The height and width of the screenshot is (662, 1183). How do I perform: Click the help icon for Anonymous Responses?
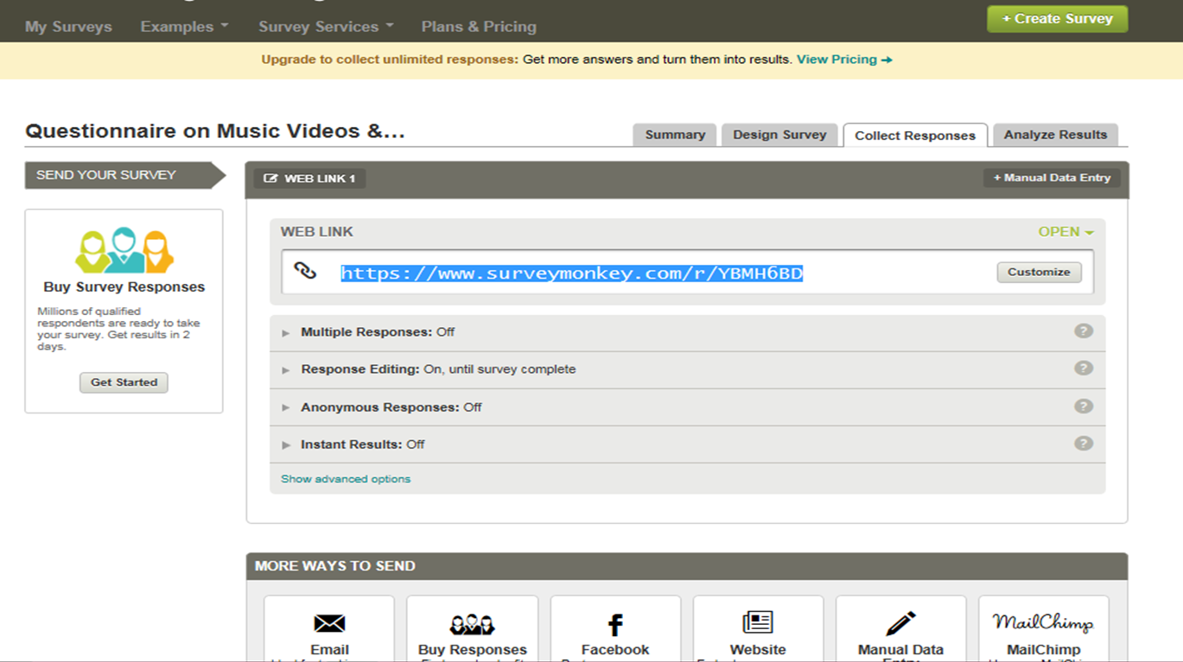coord(1084,407)
